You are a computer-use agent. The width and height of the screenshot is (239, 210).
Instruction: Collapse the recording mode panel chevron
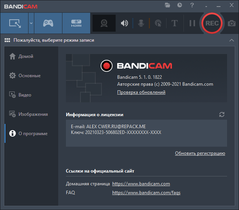pyautogui.click(x=232, y=40)
